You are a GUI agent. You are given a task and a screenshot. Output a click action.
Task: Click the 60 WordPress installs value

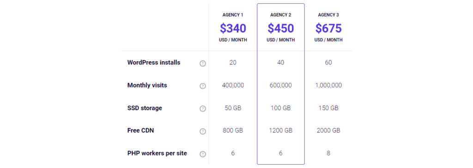[328, 63]
